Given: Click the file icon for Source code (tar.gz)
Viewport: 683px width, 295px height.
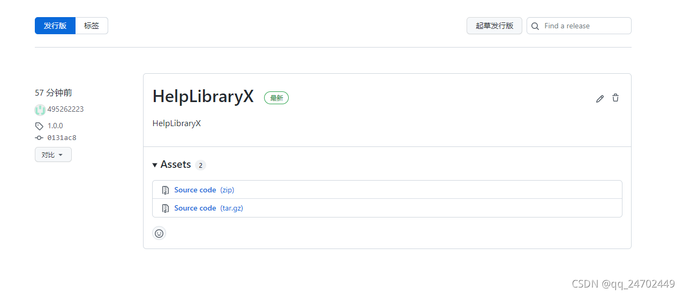Looking at the screenshot, I should click(166, 208).
